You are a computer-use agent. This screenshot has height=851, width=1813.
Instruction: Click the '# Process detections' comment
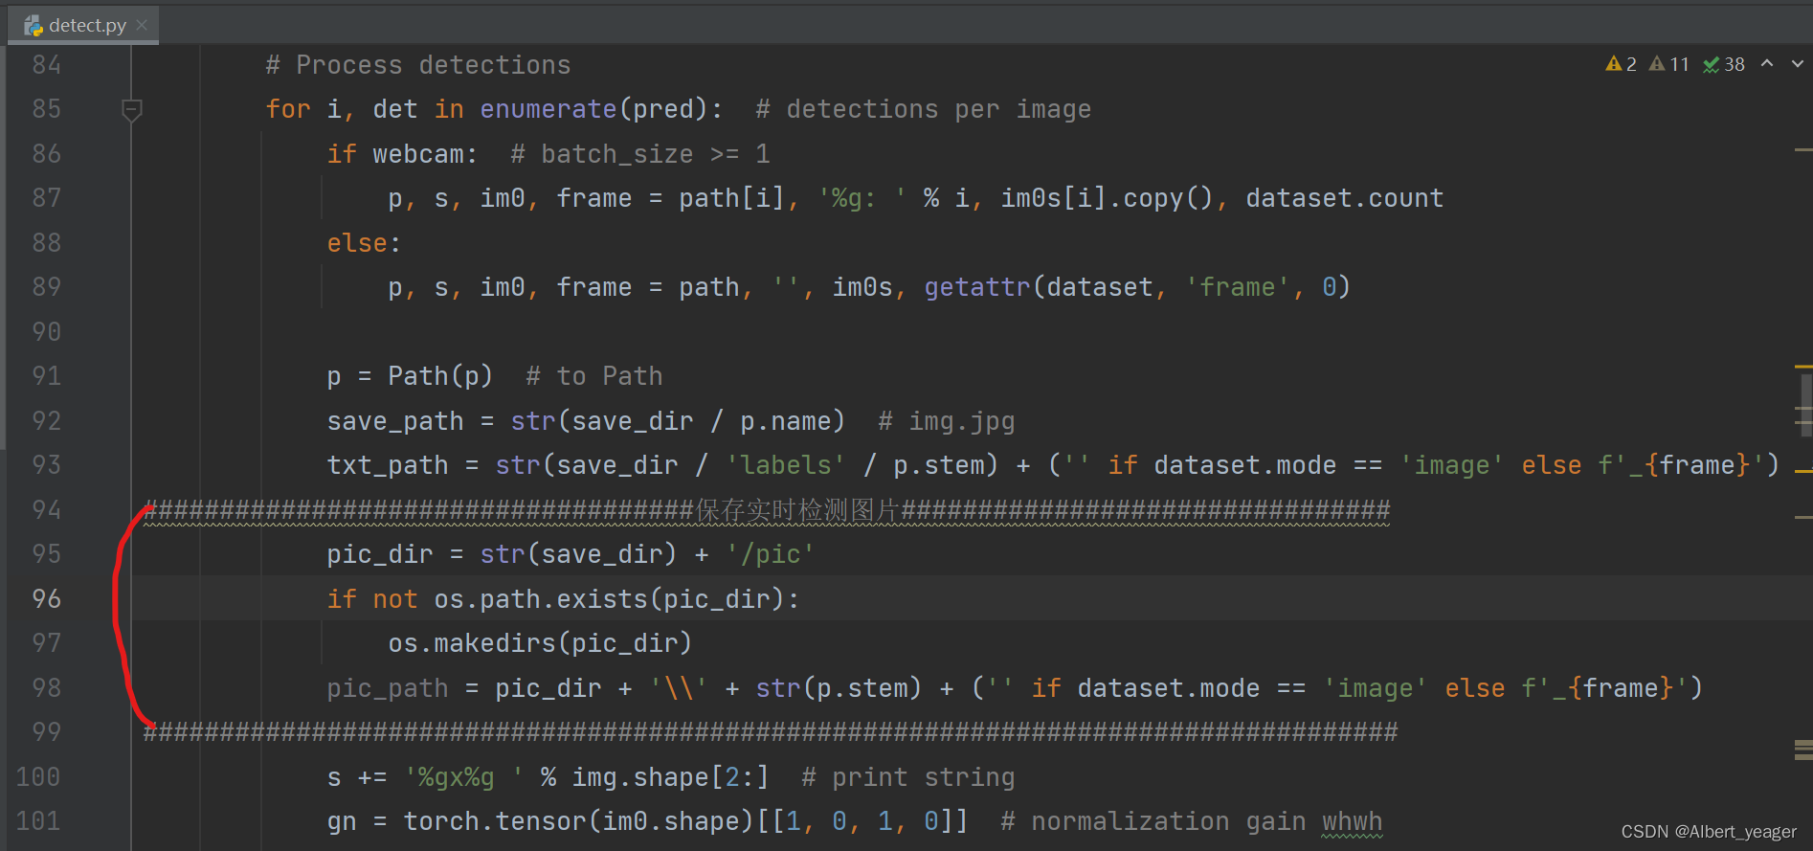click(417, 65)
